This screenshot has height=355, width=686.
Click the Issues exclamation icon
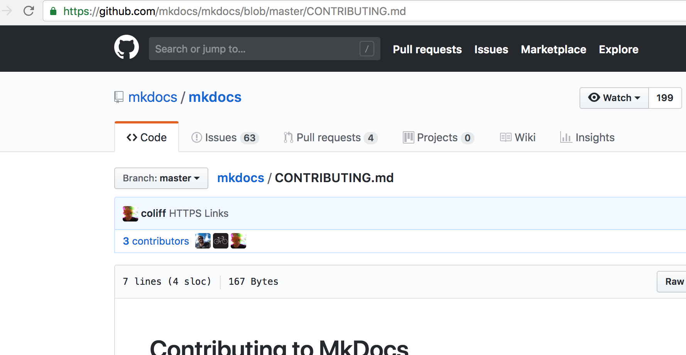click(197, 137)
